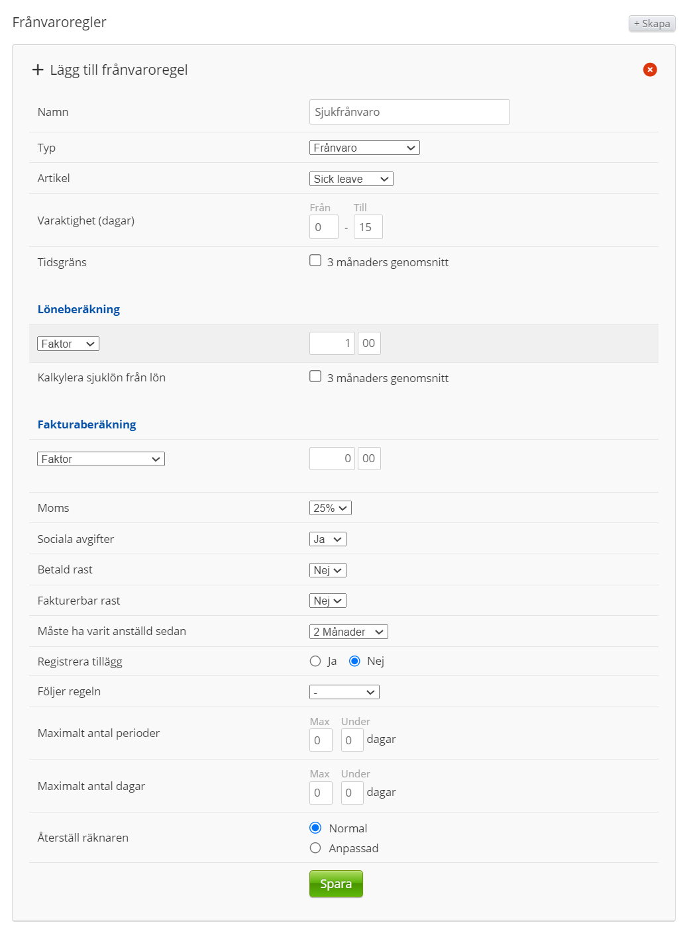Click the Till duration field
The width and height of the screenshot is (689, 935).
pos(368,227)
